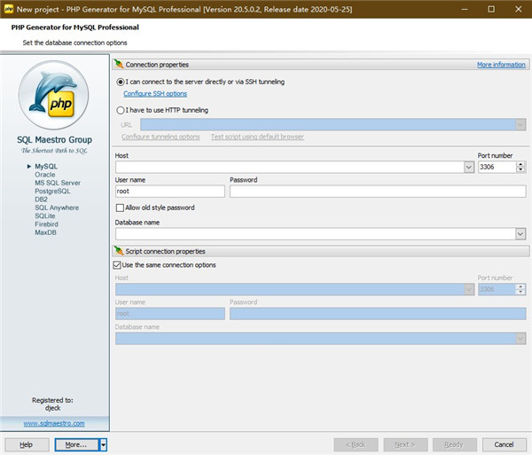This screenshot has width=532, height=455.
Task: Select direct or SSH tunneling connection option
Action: (120, 82)
